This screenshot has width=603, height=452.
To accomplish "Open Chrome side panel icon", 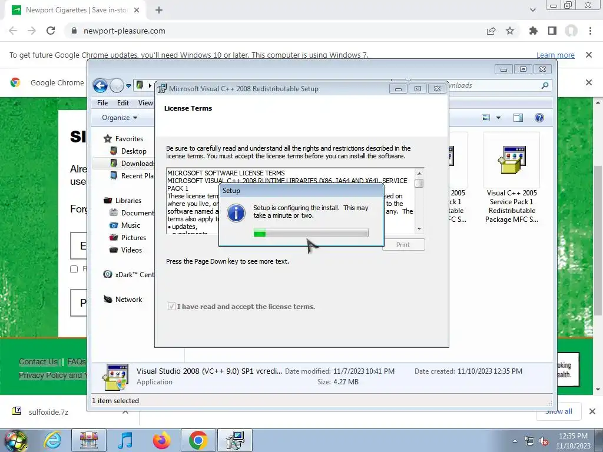I will pos(552,31).
